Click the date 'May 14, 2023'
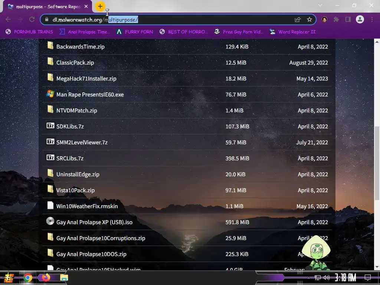 [312, 79]
